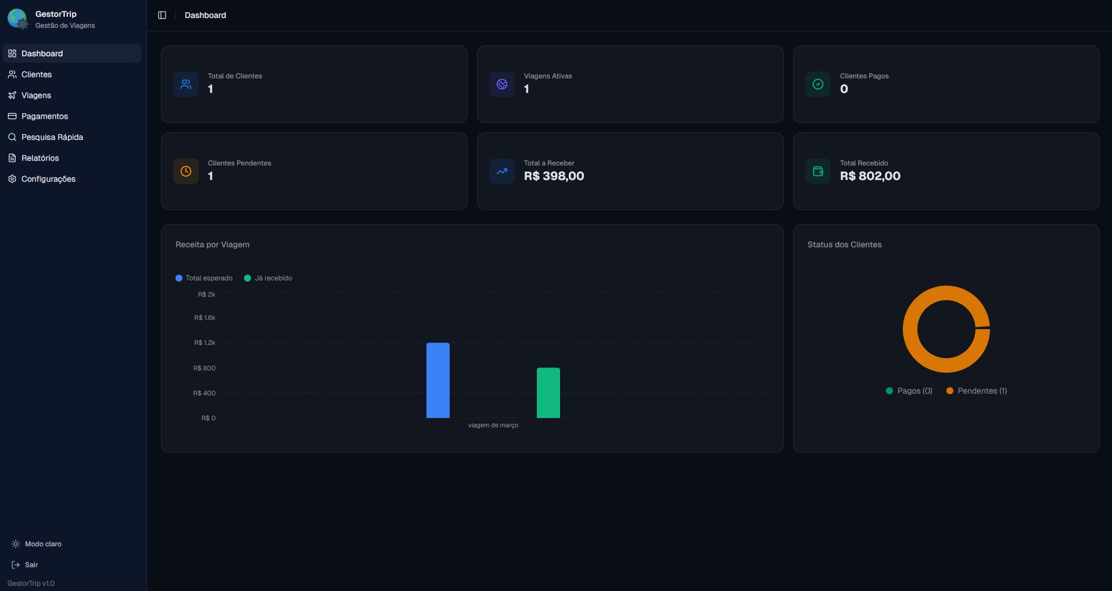Click the blue Total esperado bar
The image size is (1112, 591).
(438, 380)
